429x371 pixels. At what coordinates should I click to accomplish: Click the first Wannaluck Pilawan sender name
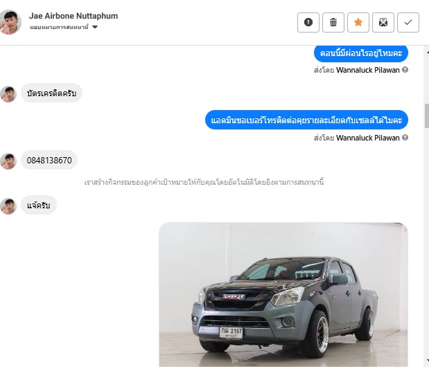click(367, 70)
